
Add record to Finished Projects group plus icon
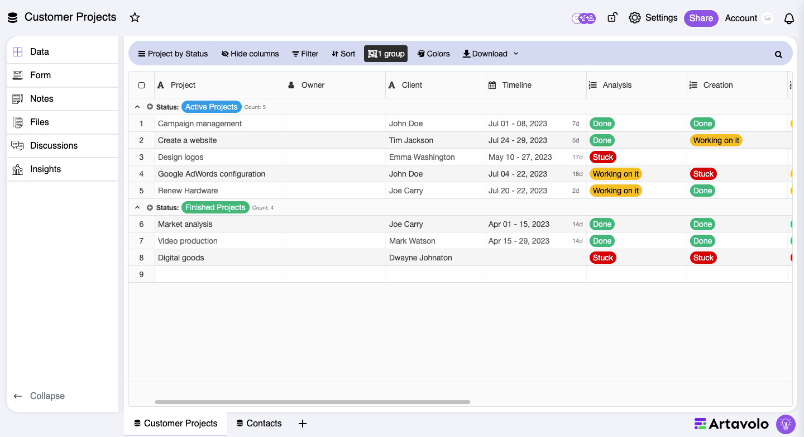[x=150, y=207]
